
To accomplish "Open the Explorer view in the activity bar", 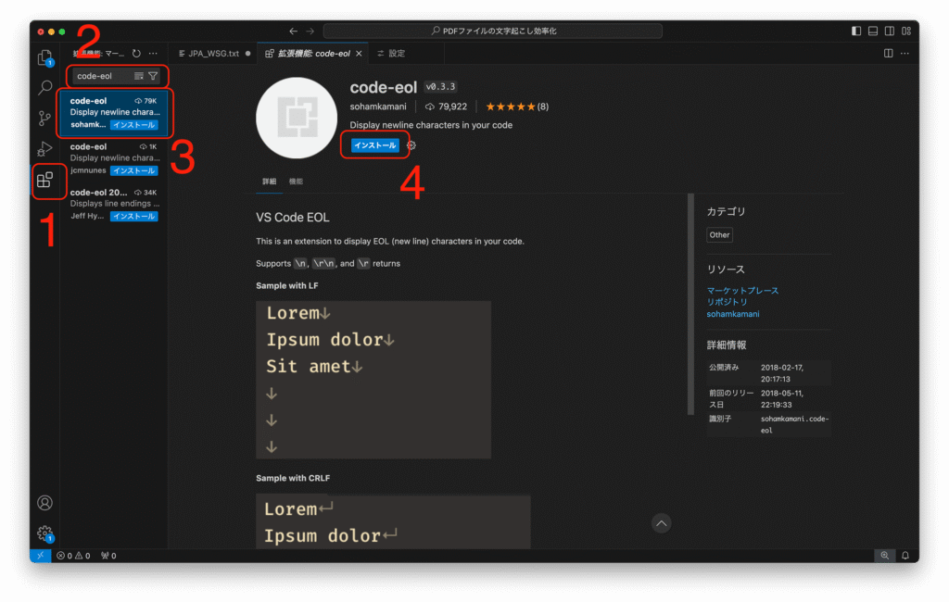I will pyautogui.click(x=45, y=58).
